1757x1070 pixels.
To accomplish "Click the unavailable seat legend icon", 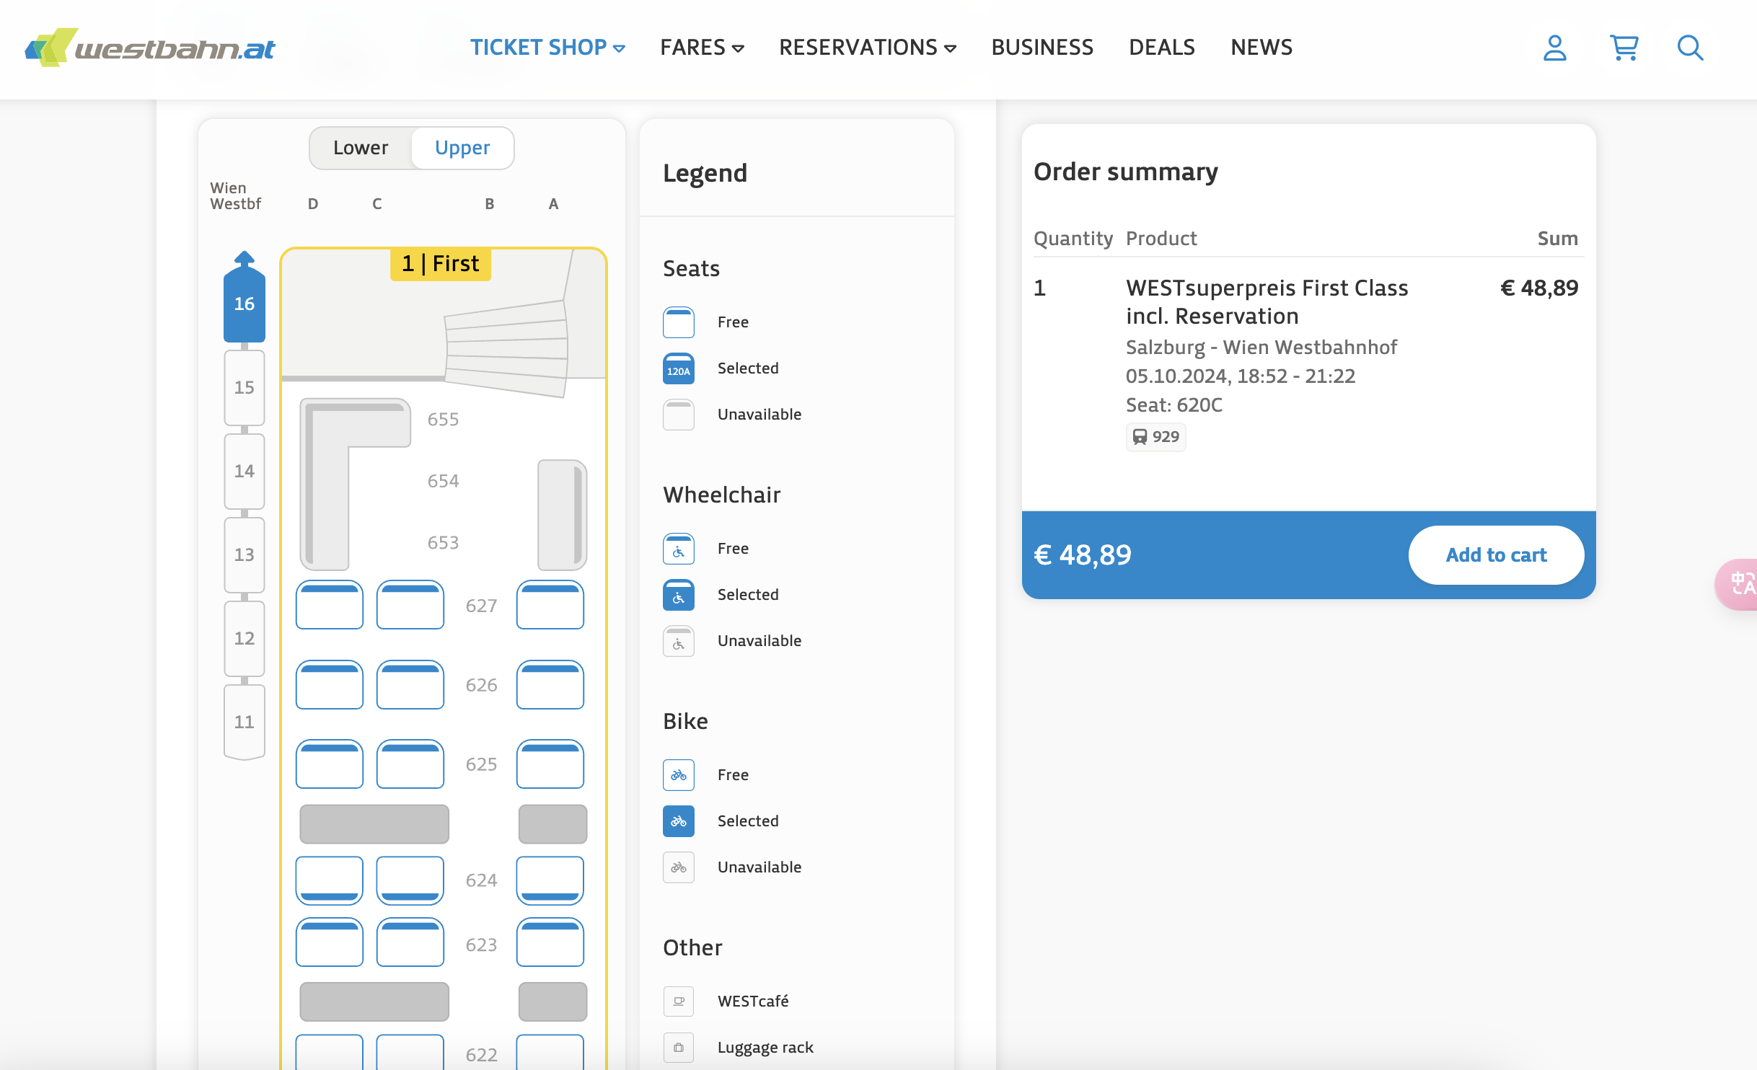I will tap(679, 415).
